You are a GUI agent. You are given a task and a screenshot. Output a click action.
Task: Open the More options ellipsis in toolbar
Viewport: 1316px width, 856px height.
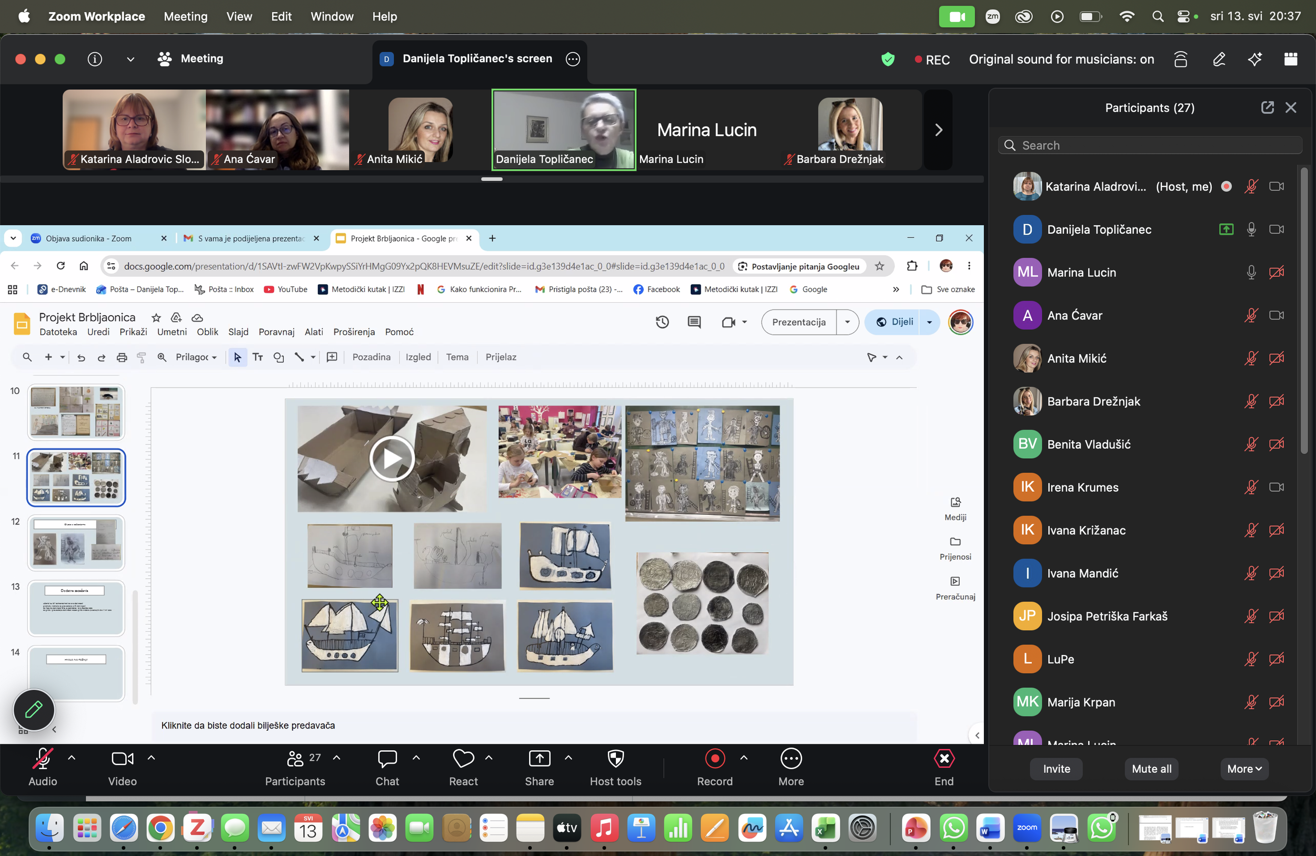pyautogui.click(x=791, y=759)
